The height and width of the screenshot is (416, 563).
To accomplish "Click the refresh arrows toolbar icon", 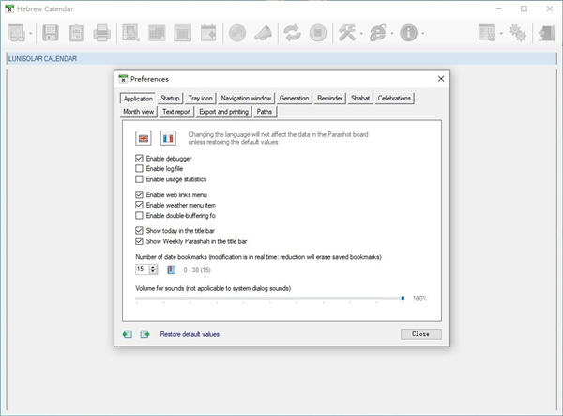I will pyautogui.click(x=292, y=34).
